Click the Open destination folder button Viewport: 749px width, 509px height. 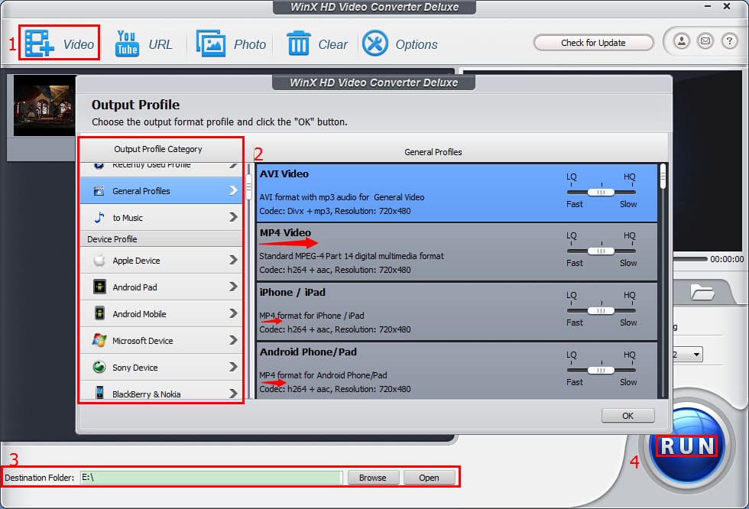[429, 478]
